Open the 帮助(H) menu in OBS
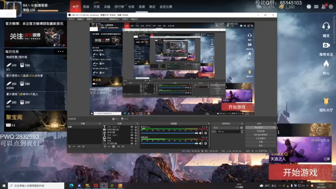Screen dimensions: 336x189 click(134, 19)
